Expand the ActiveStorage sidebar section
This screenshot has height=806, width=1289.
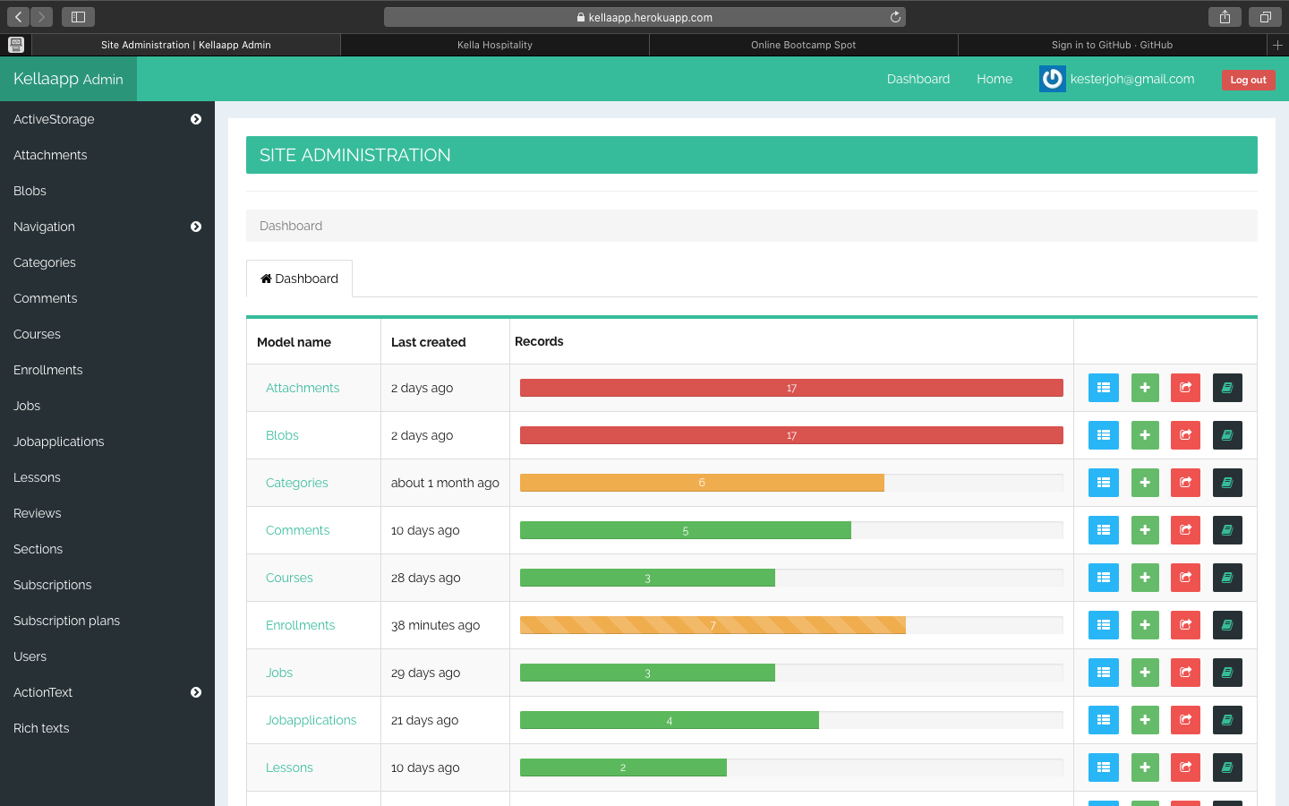click(195, 119)
